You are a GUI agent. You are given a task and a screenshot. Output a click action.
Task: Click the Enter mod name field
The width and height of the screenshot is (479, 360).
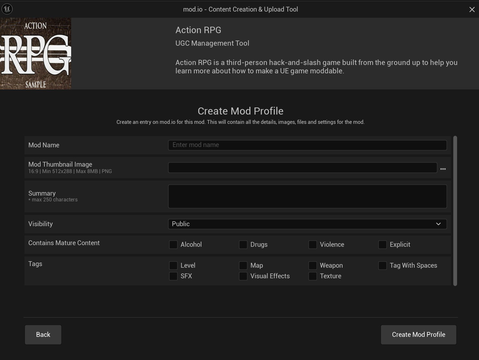coord(307,145)
